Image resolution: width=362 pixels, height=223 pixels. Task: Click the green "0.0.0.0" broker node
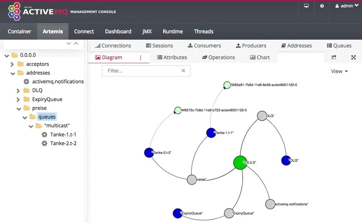pyautogui.click(x=240, y=163)
